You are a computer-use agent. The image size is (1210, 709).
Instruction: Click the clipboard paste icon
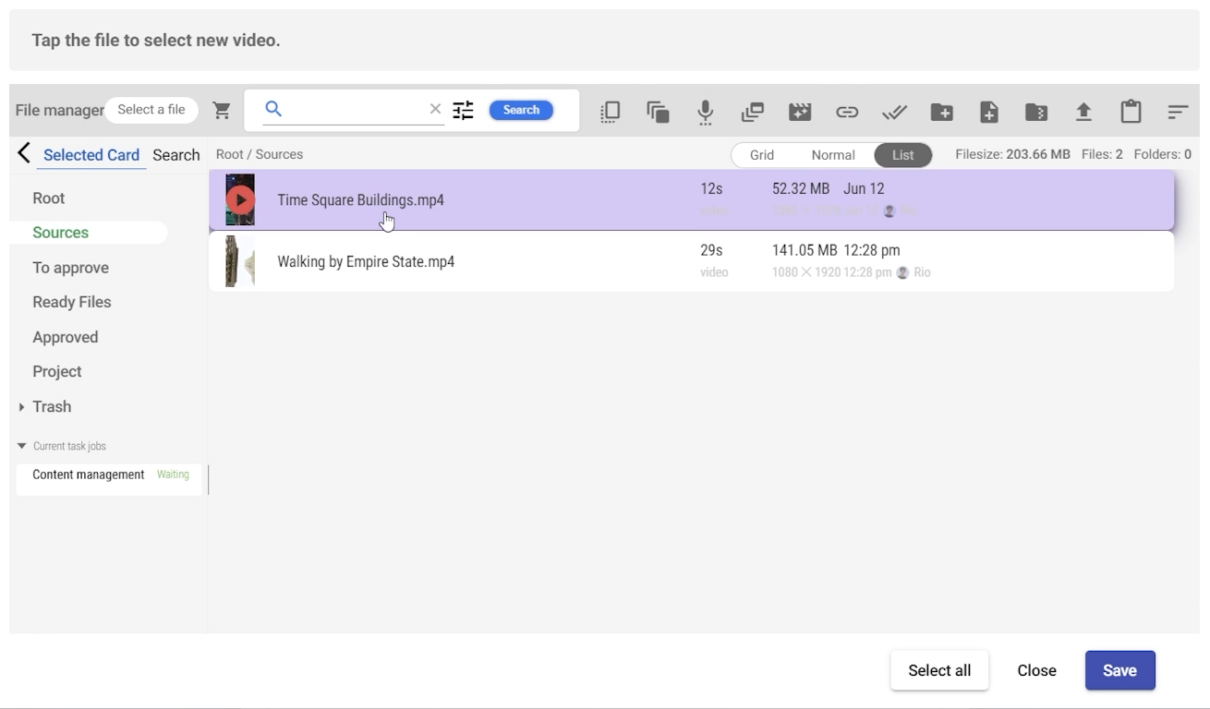coord(1131,112)
